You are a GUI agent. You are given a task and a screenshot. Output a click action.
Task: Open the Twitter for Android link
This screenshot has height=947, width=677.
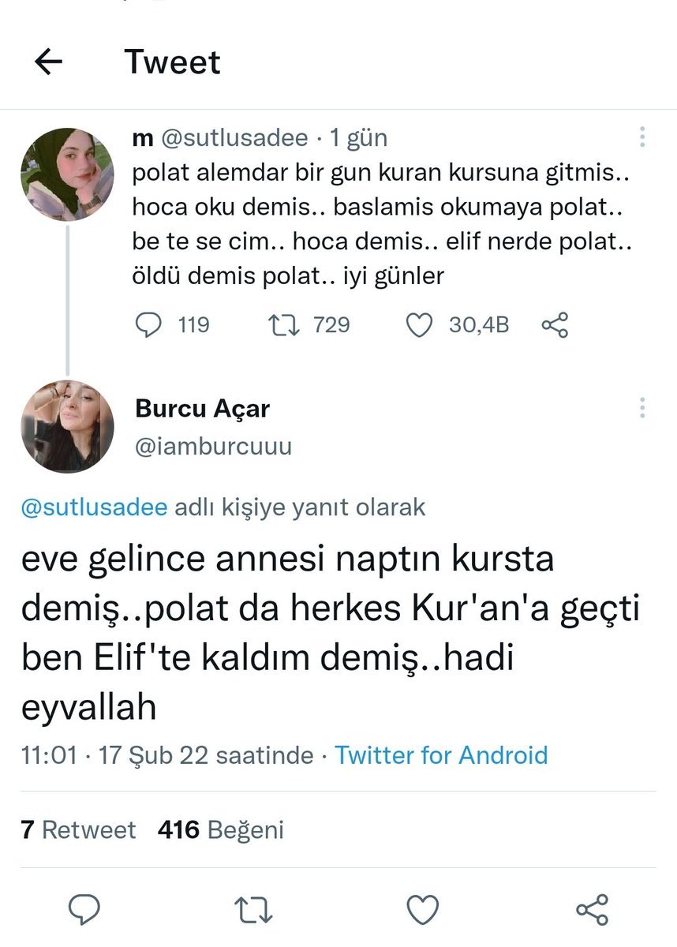pyautogui.click(x=441, y=755)
